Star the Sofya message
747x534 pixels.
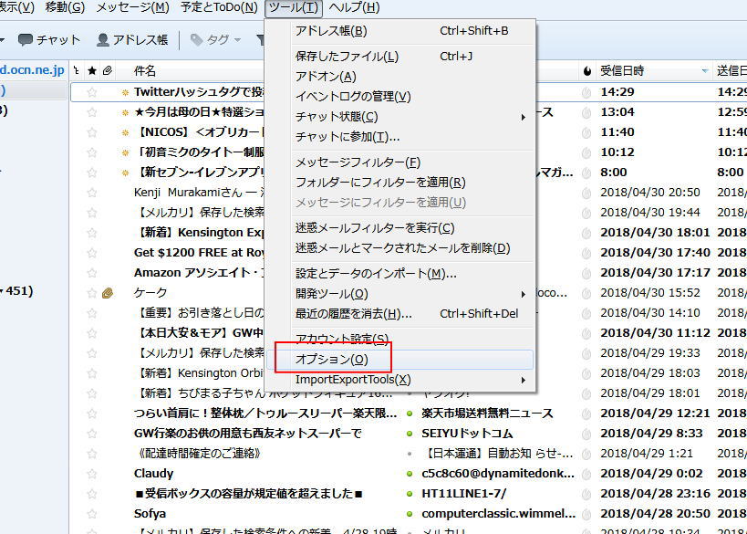coord(92,514)
